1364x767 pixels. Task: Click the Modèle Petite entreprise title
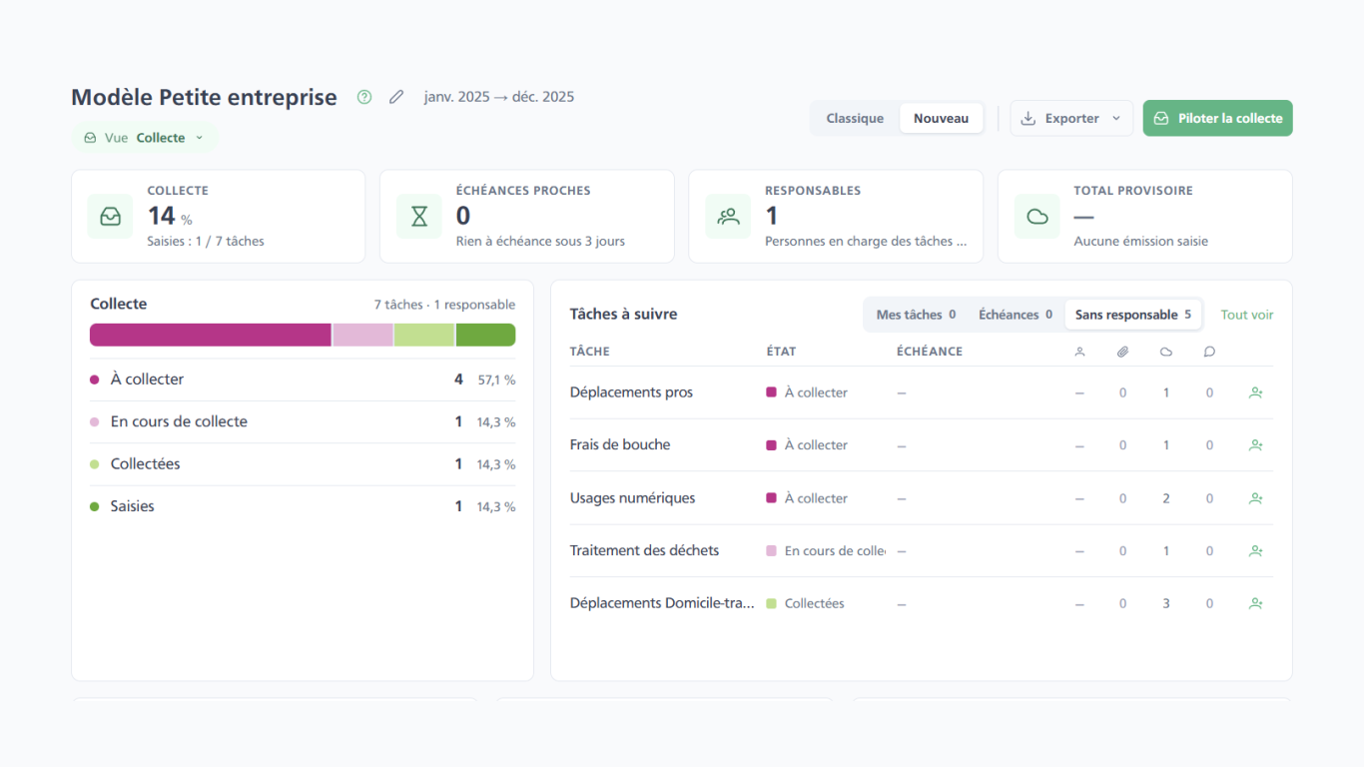tap(204, 97)
